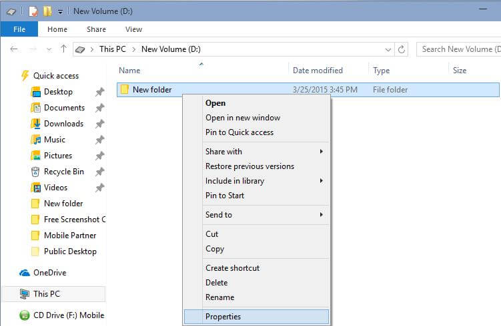Sort by the Size column header

460,71
